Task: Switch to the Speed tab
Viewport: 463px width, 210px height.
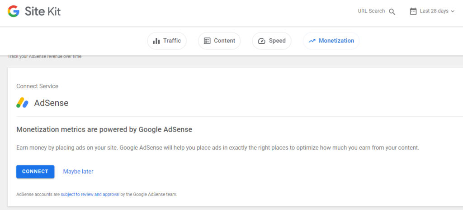Action: click(272, 41)
